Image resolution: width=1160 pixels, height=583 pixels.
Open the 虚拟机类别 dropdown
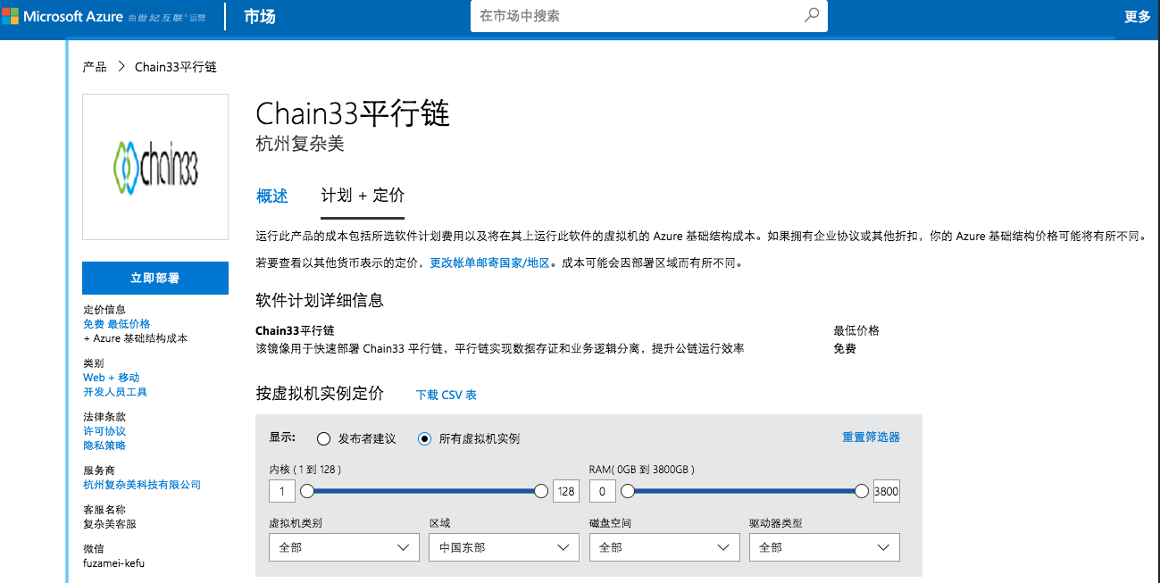pos(344,547)
